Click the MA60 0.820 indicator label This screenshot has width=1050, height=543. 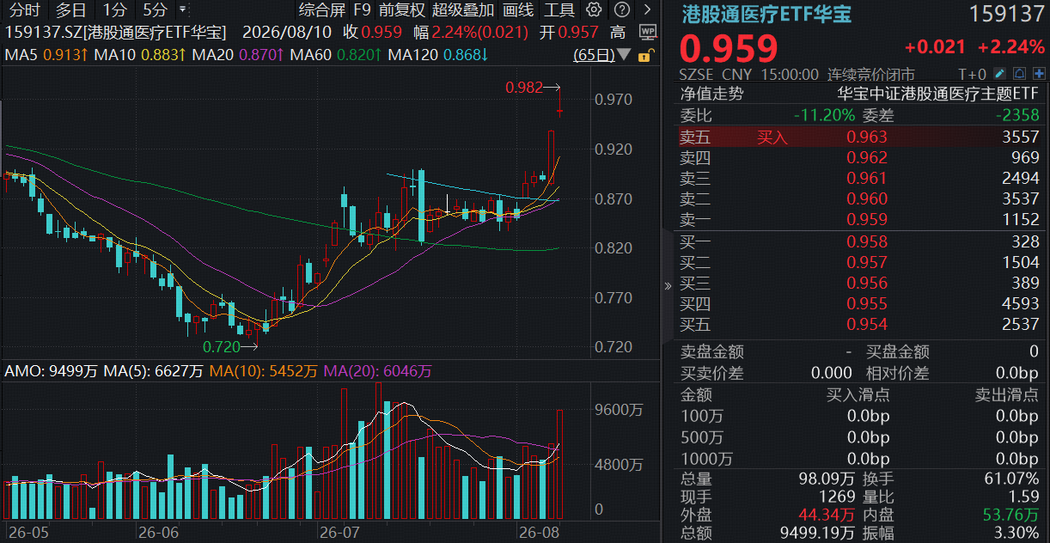tap(337, 55)
